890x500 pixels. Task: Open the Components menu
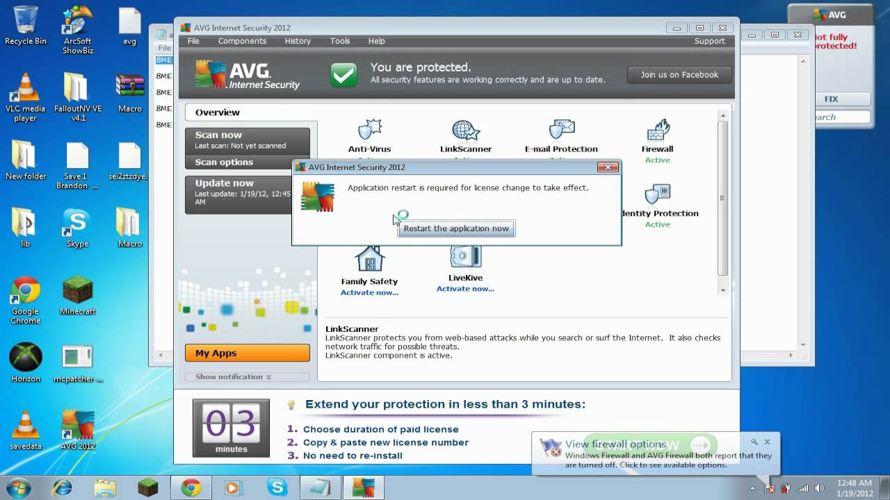tap(242, 41)
